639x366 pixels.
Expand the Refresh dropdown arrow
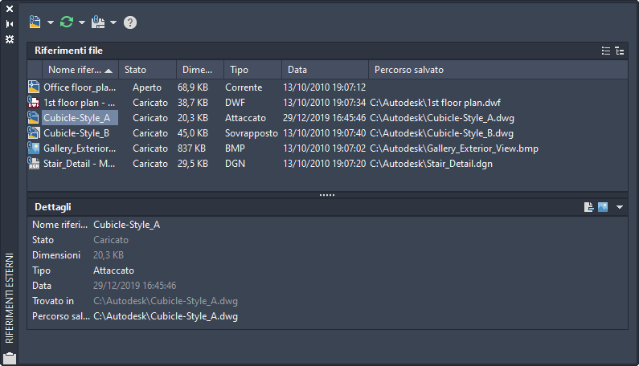point(82,22)
